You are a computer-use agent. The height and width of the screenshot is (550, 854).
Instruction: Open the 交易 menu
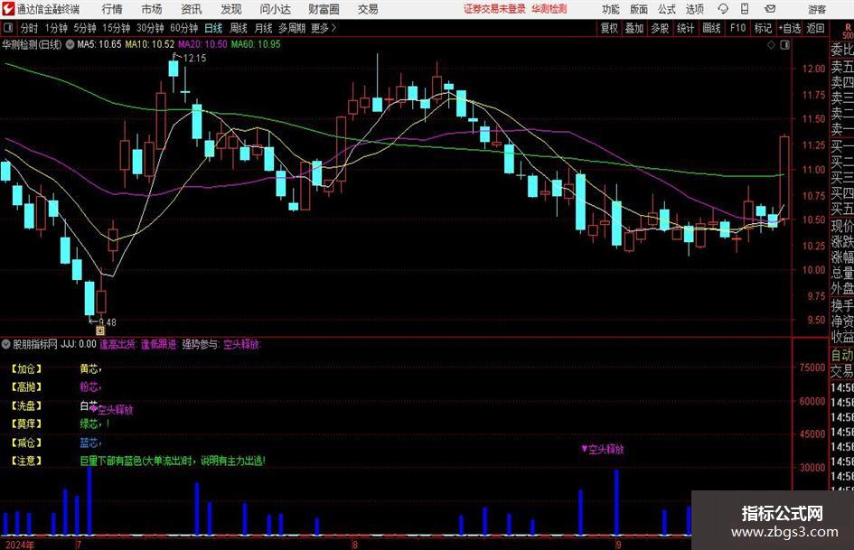368,9
